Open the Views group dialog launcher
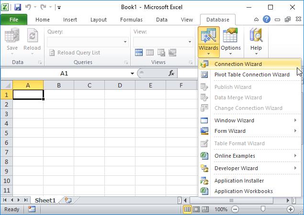 click(x=191, y=63)
